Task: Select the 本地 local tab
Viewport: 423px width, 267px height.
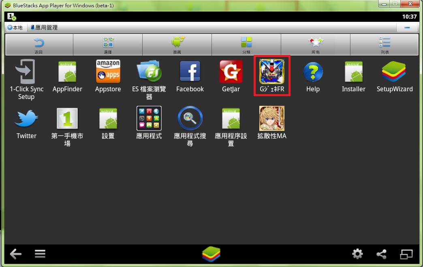Action: 16,27
